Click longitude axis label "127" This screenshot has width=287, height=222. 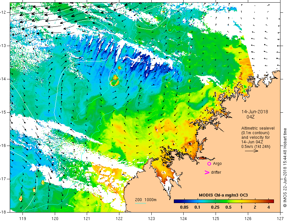click(280, 218)
